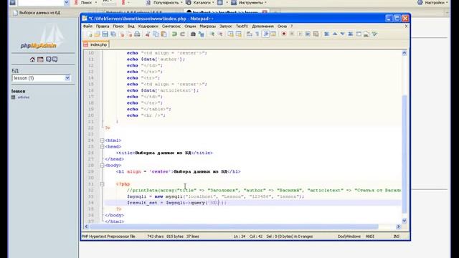
Task: Toggle macro recording with the red dot
Action: [x=284, y=34]
